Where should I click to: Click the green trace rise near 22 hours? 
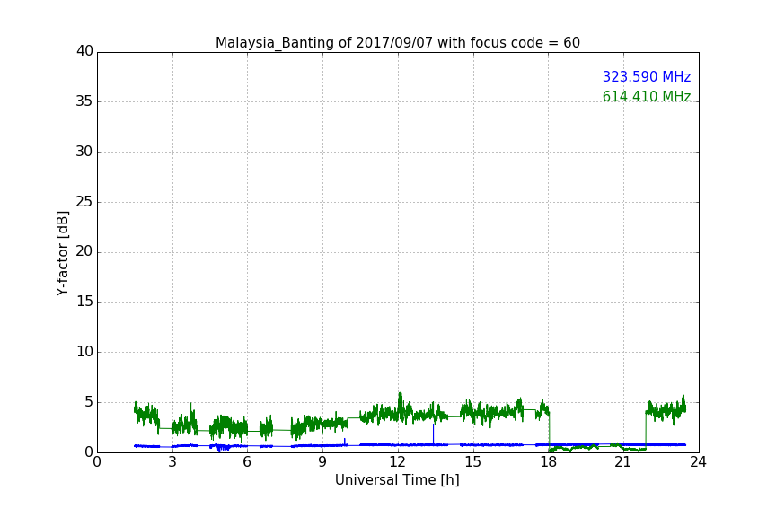point(646,429)
